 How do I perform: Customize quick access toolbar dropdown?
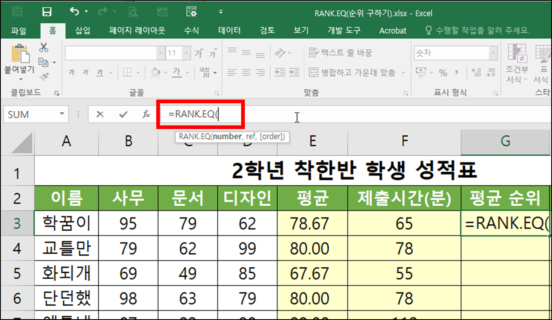click(221, 12)
